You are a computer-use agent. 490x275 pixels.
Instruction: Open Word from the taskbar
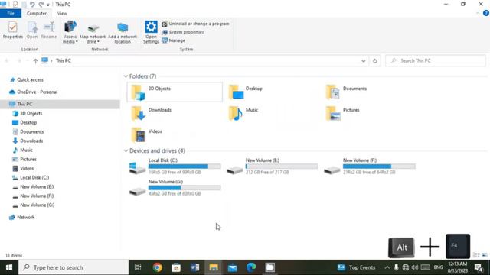pos(194,267)
